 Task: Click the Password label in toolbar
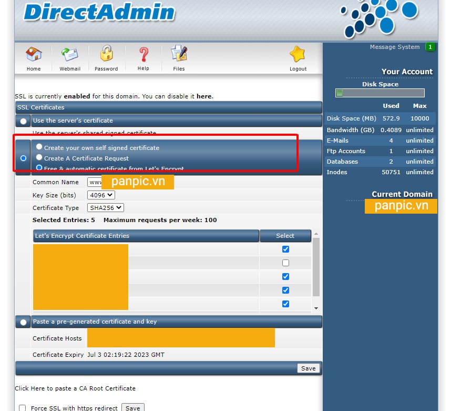(106, 69)
